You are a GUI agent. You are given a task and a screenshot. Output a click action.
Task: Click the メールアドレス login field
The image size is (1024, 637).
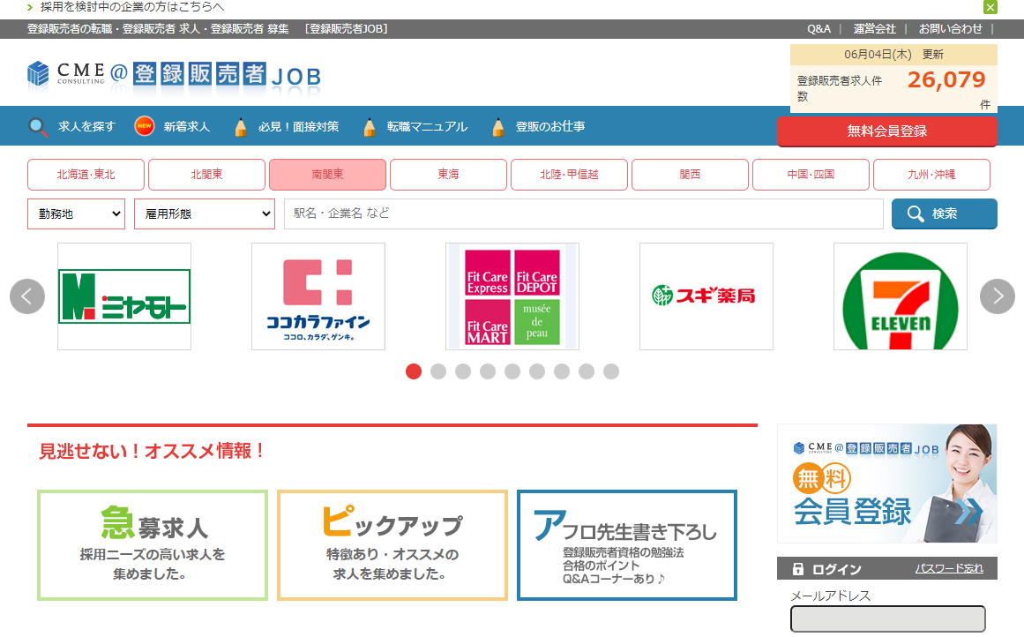coord(887,618)
